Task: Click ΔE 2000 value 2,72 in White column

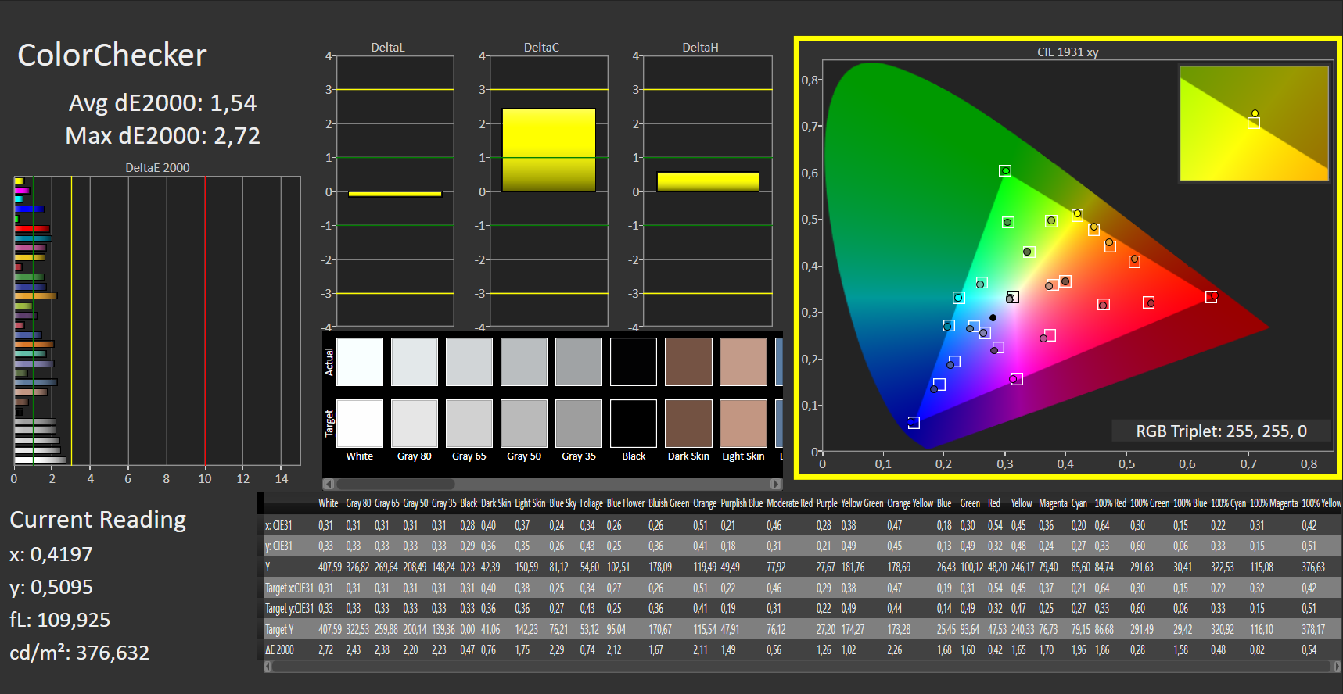Action: click(325, 649)
